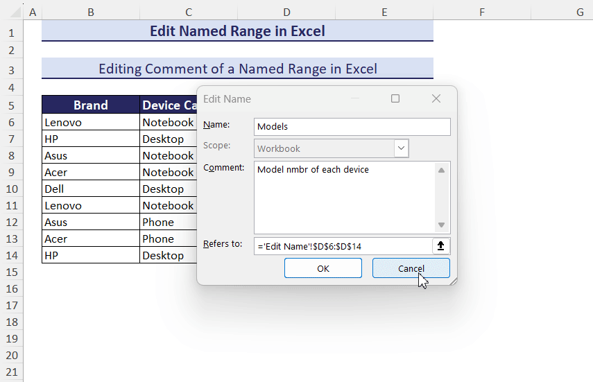Select row 18 header
The image size is (593, 382).
11,322
